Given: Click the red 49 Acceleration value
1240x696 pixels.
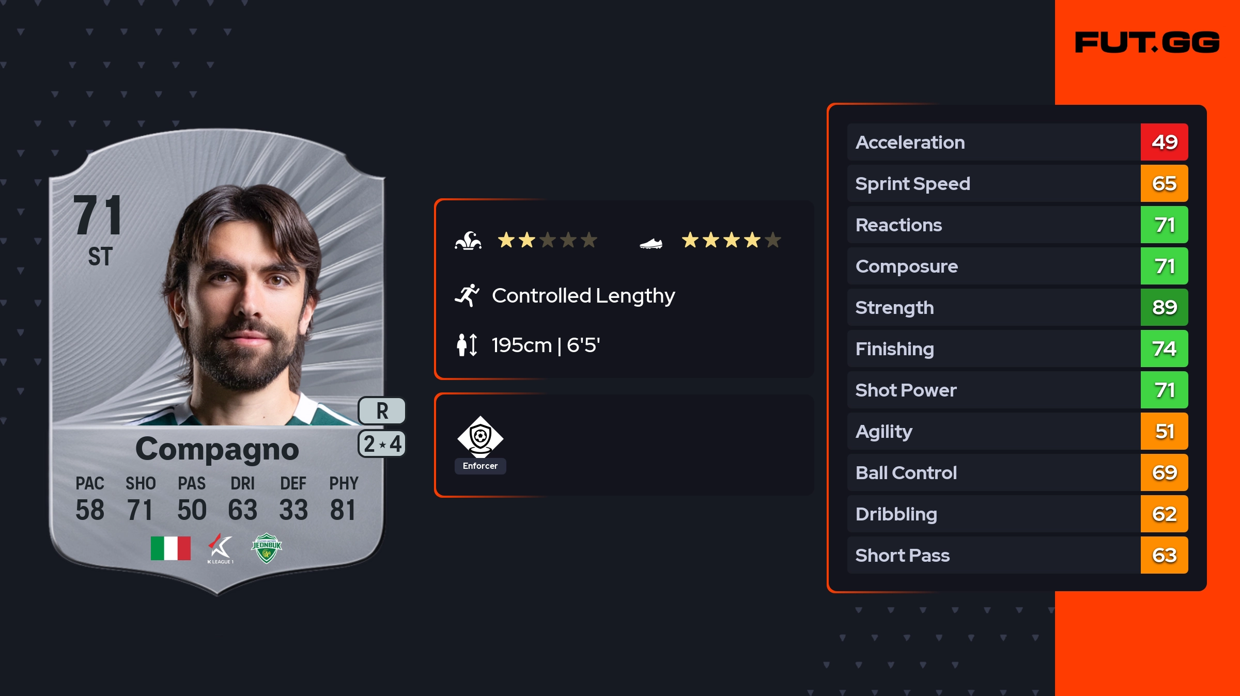Looking at the screenshot, I should click(1164, 143).
